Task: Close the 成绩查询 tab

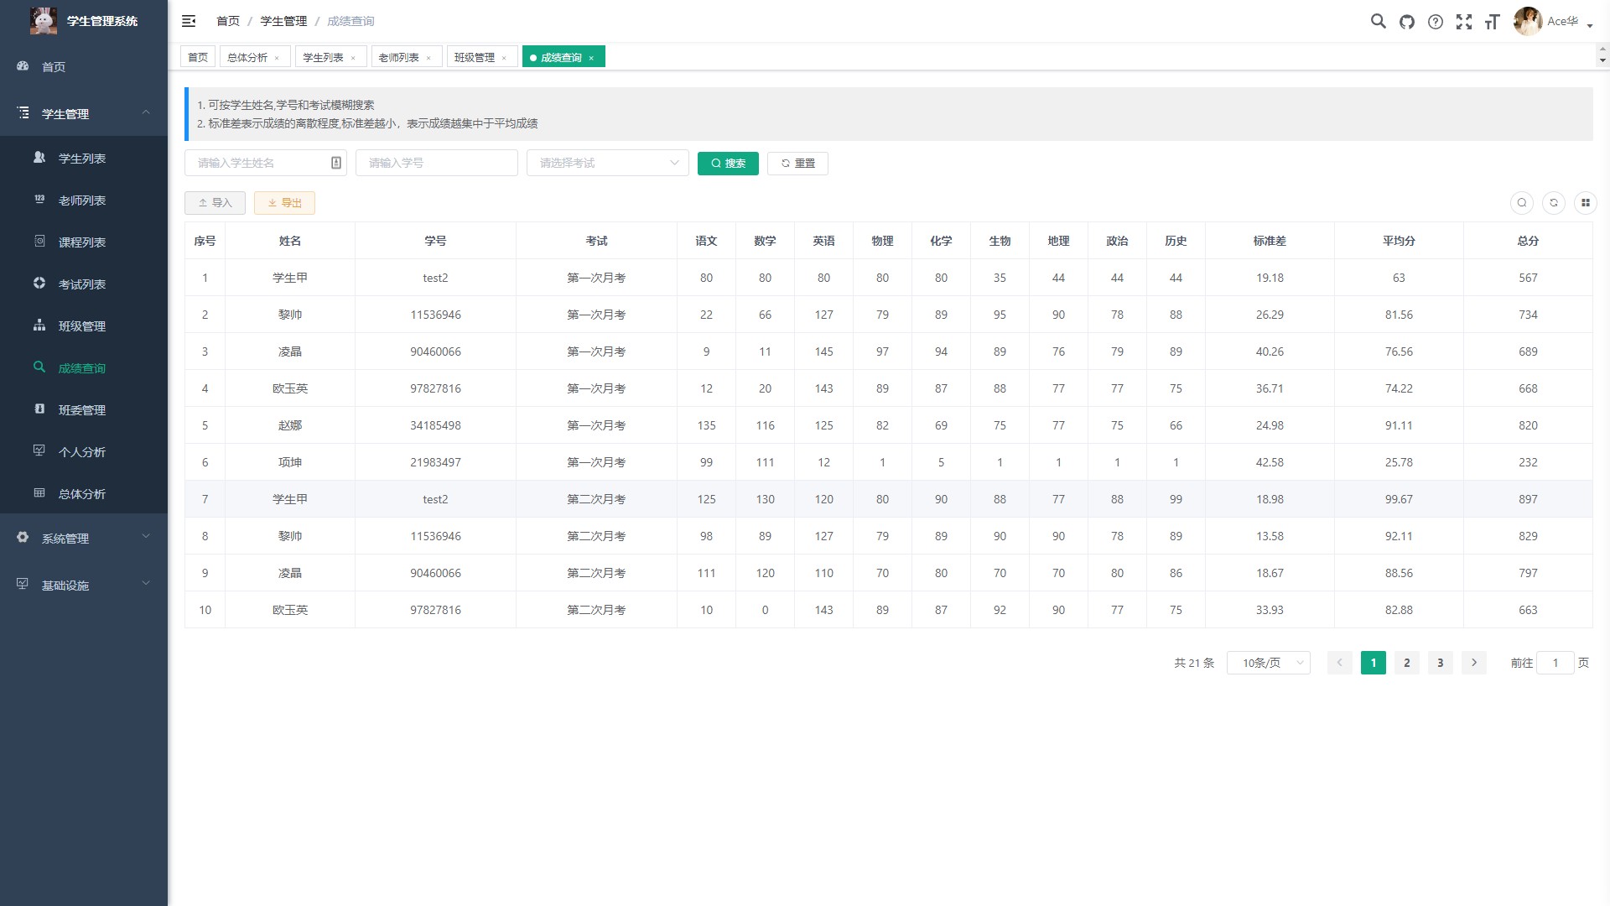Action: click(591, 58)
